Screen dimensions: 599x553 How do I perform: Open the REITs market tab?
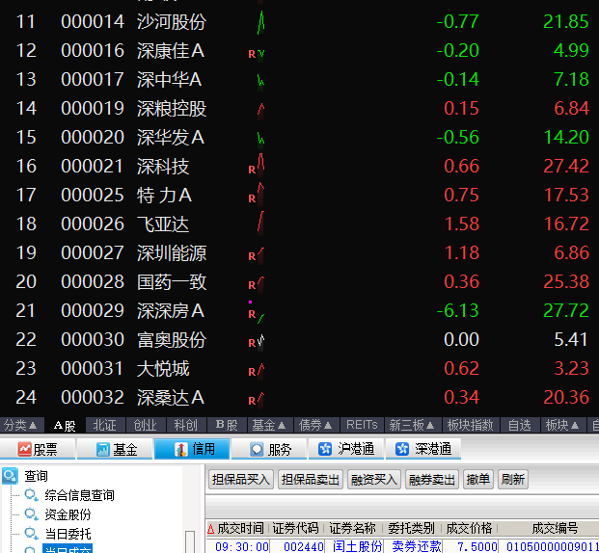[x=362, y=425]
